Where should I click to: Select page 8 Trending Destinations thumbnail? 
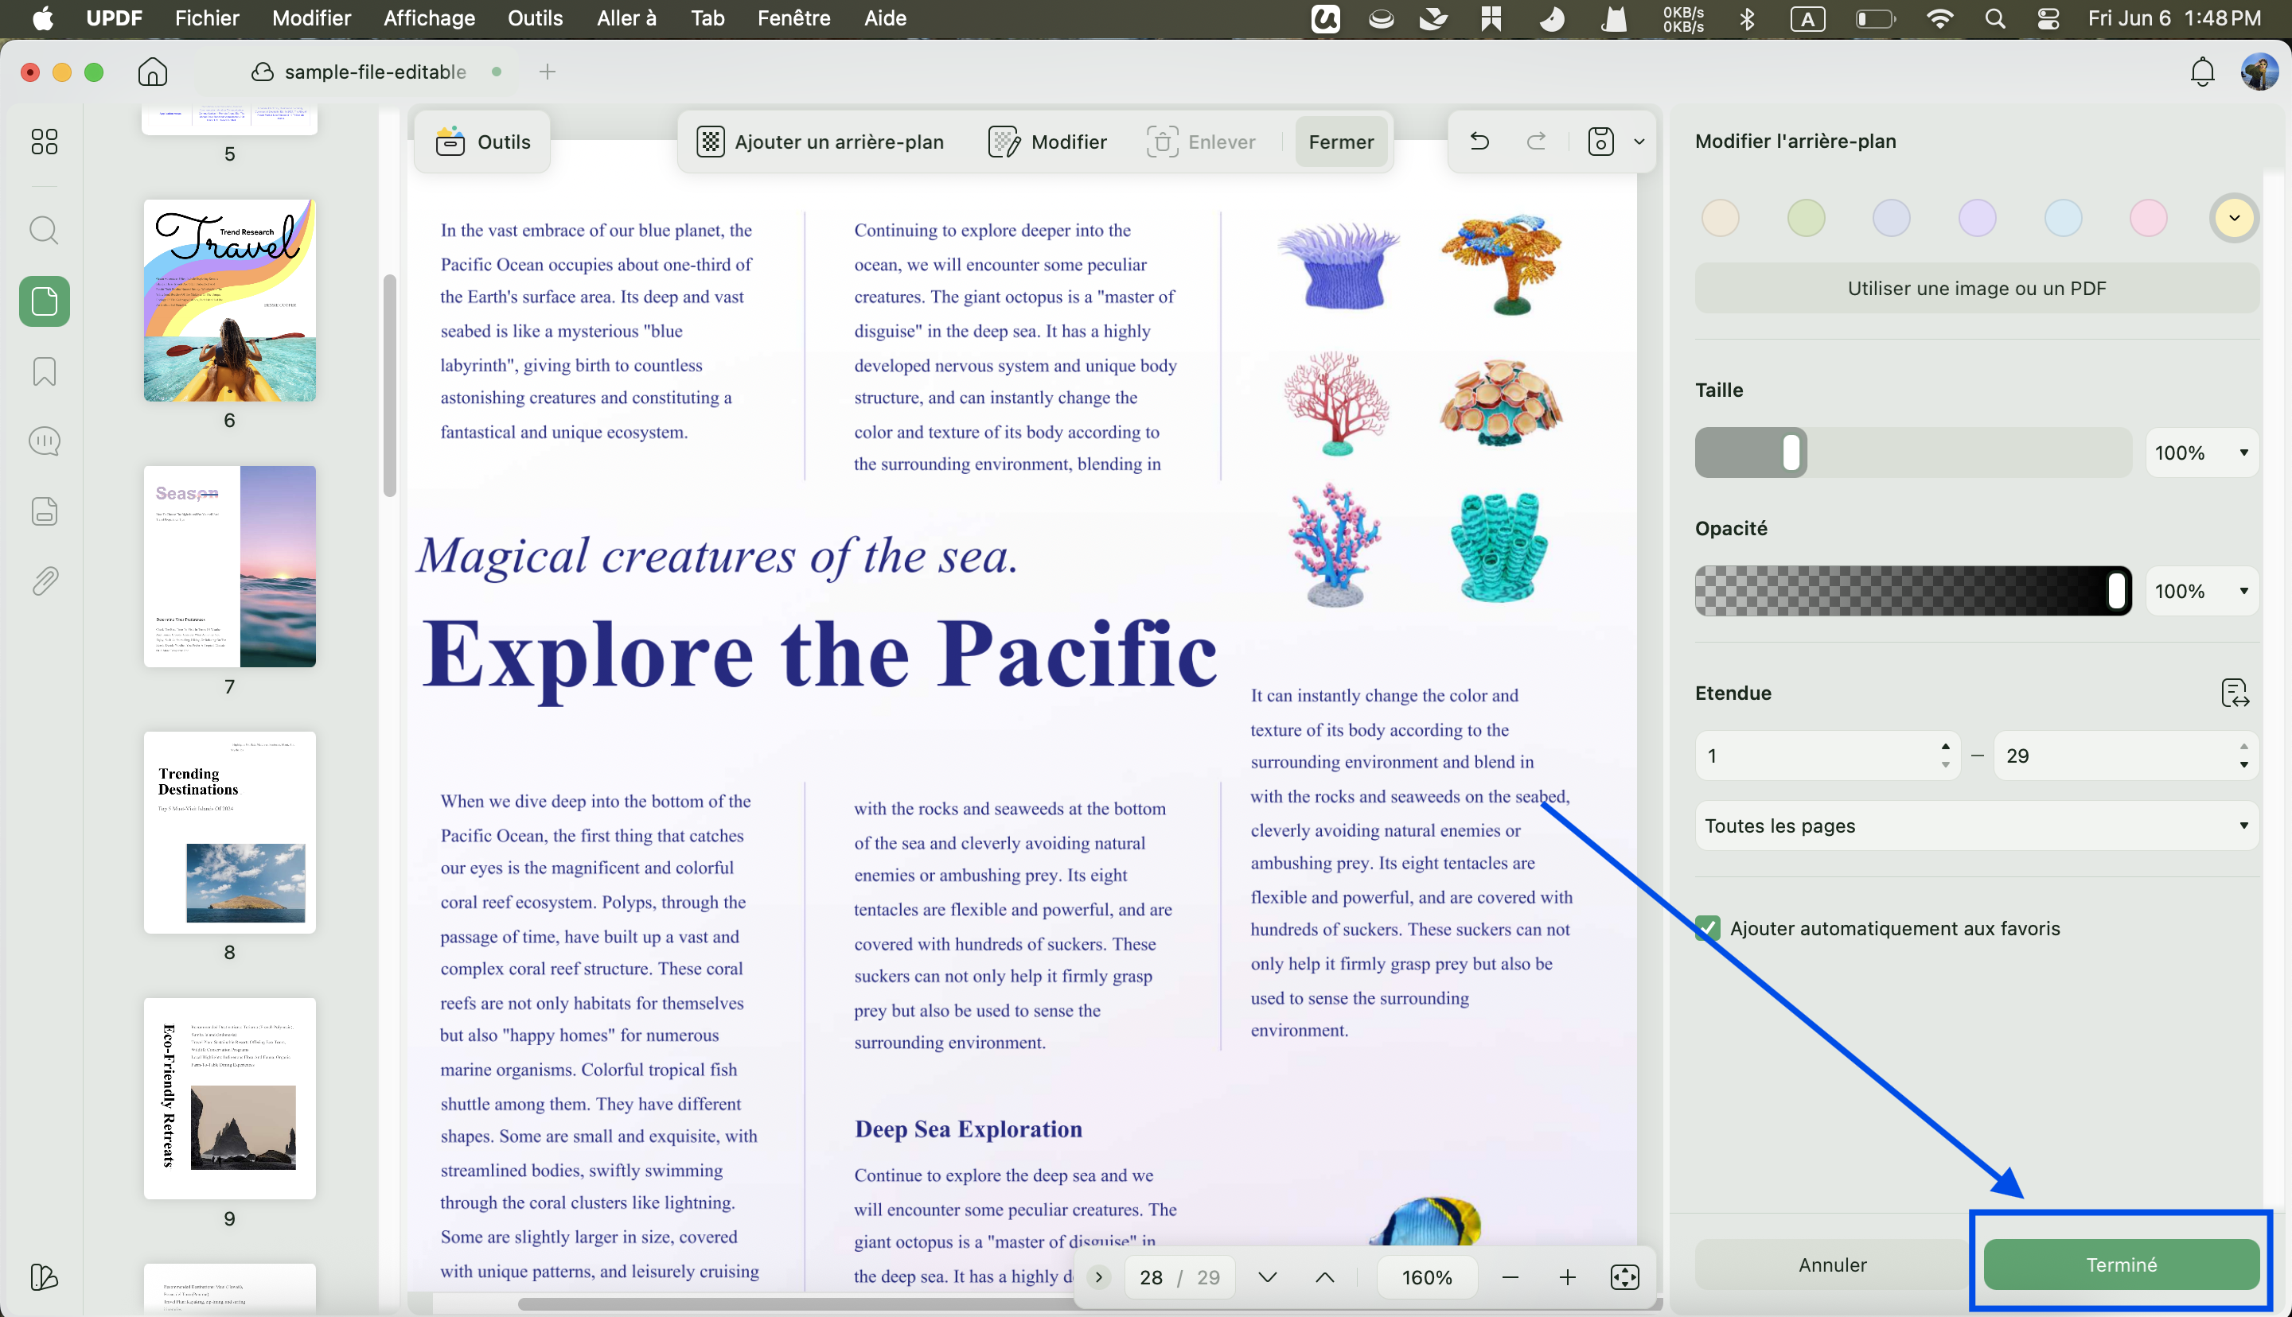coord(230,832)
